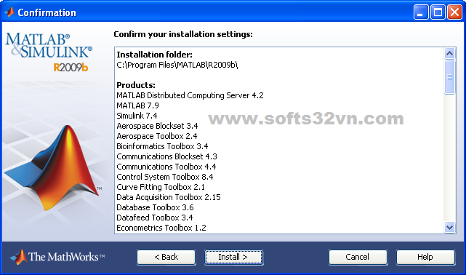Maximize the Confirmation window

click(x=438, y=12)
